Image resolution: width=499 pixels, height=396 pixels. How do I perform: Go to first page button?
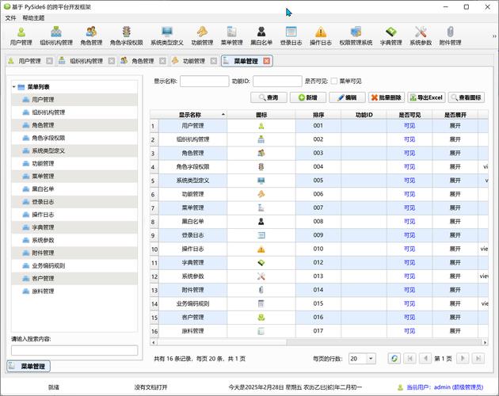[410, 359]
